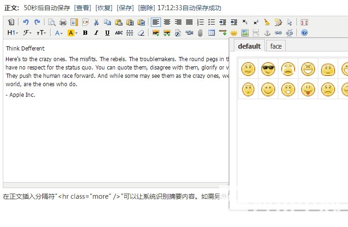348x227 pixels.
Task: Open the yellow text highlight color picker
Action: tap(72, 33)
